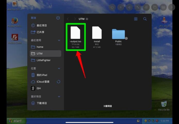Open the more options ellipsis button
The width and height of the screenshot is (179, 124).
[58, 18]
